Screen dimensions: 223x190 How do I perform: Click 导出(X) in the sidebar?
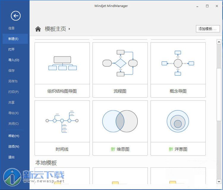pos(13,113)
